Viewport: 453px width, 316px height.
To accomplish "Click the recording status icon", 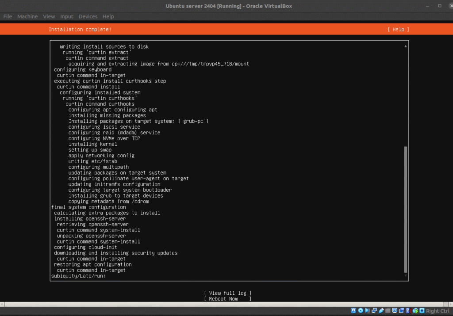I will point(402,311).
